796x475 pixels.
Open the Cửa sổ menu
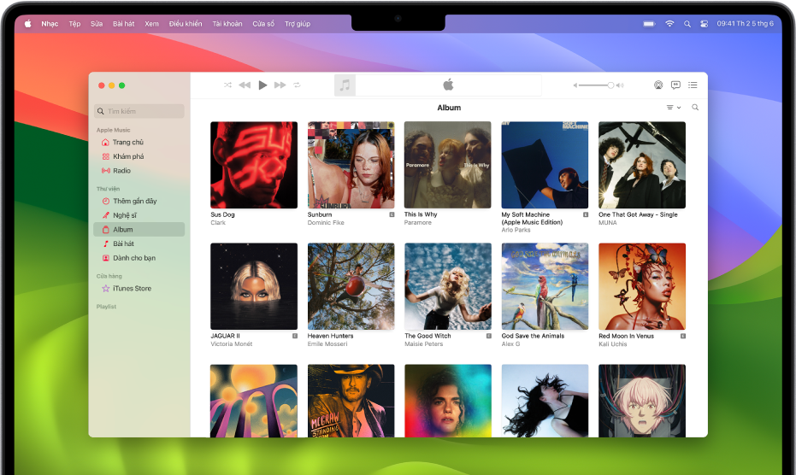tap(263, 24)
